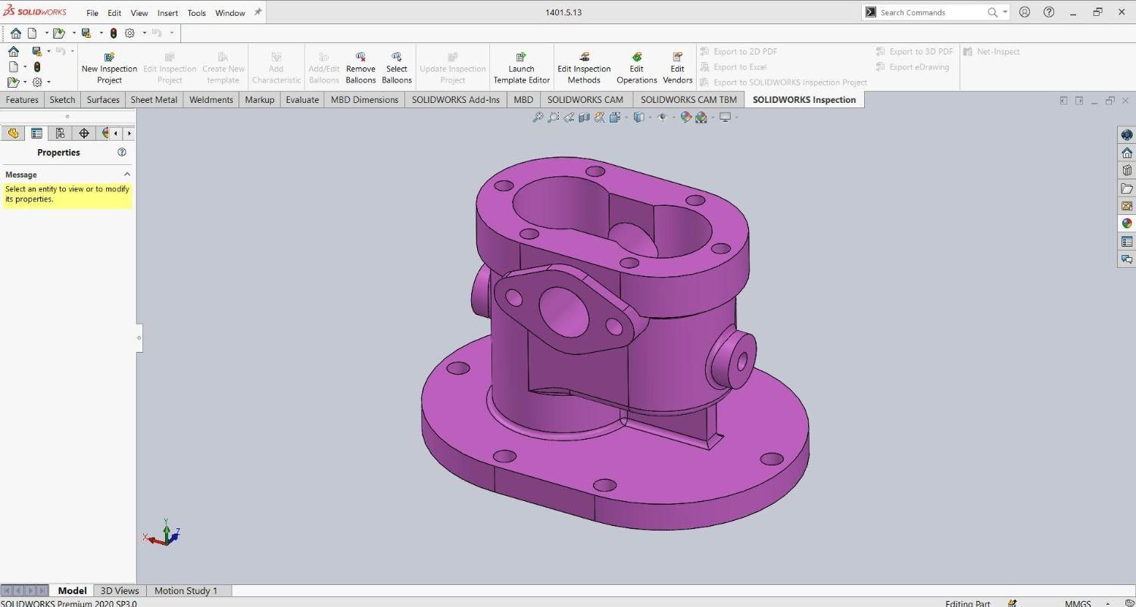Click Zoom to Fit icon
This screenshot has height=607, width=1136.
pyautogui.click(x=538, y=117)
